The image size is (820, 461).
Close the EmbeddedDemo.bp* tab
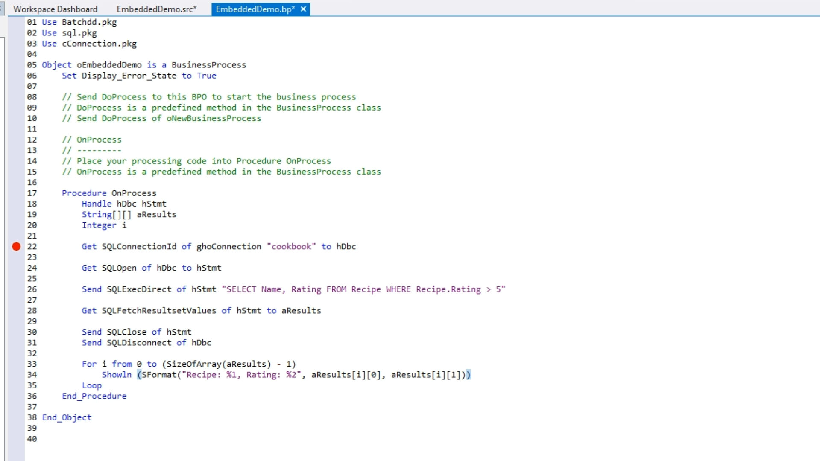coord(303,9)
